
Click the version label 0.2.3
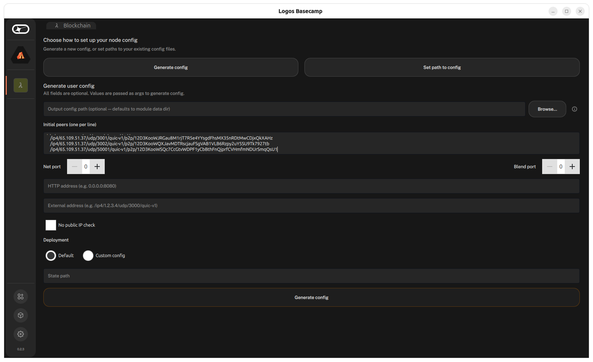(x=21, y=349)
